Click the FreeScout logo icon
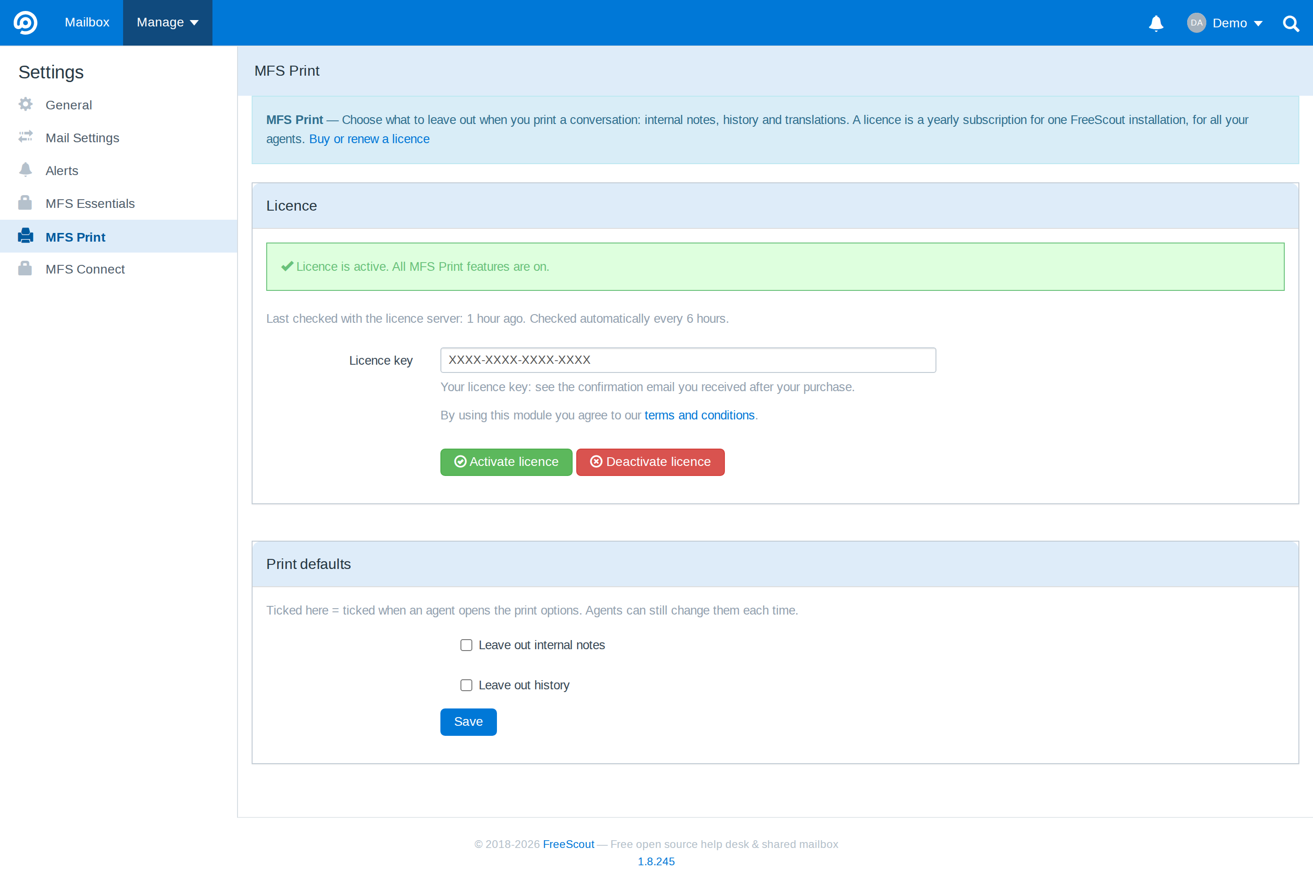Image resolution: width=1313 pixels, height=889 pixels. click(x=26, y=23)
